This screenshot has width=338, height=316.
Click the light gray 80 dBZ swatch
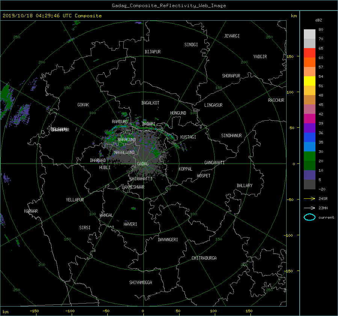click(309, 34)
